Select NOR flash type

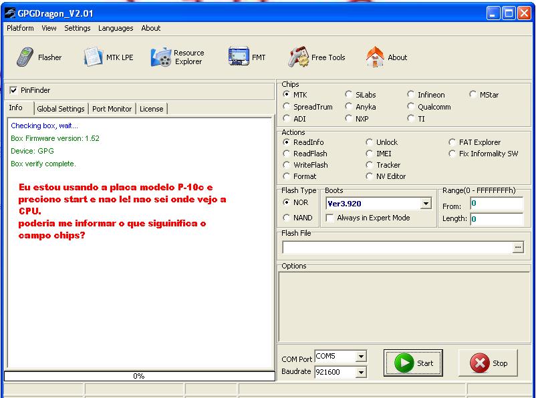pos(287,202)
